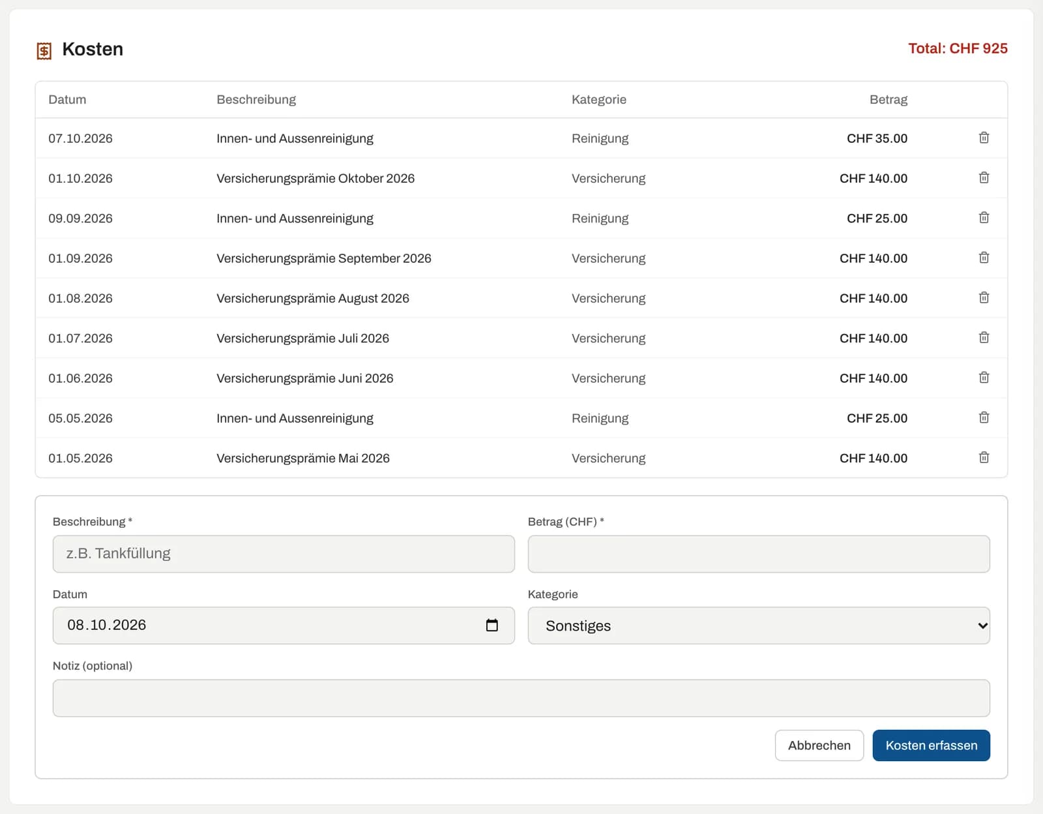Select the text Versicherungsprämie Juni 2026

coord(305,378)
